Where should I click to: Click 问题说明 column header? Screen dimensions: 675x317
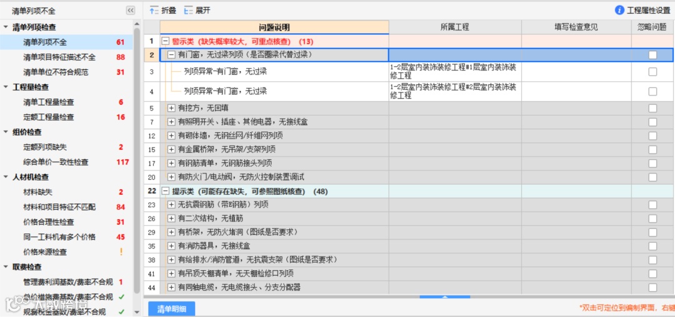(x=274, y=27)
